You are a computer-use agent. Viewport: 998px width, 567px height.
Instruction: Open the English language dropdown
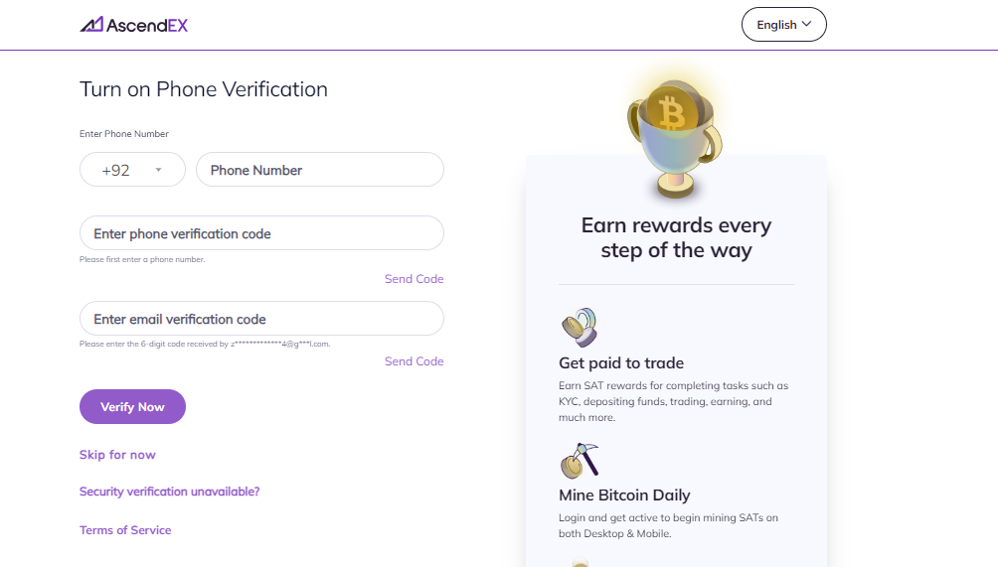point(783,25)
